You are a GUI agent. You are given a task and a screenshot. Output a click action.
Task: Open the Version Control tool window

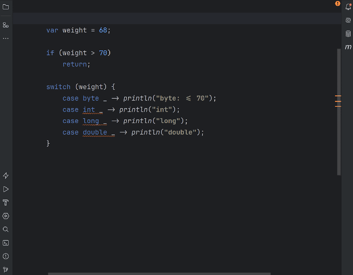(6, 269)
